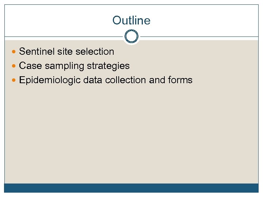Screen dimensions: 263x197
Task: Click the empty beige content area
Action: [131, 135]
